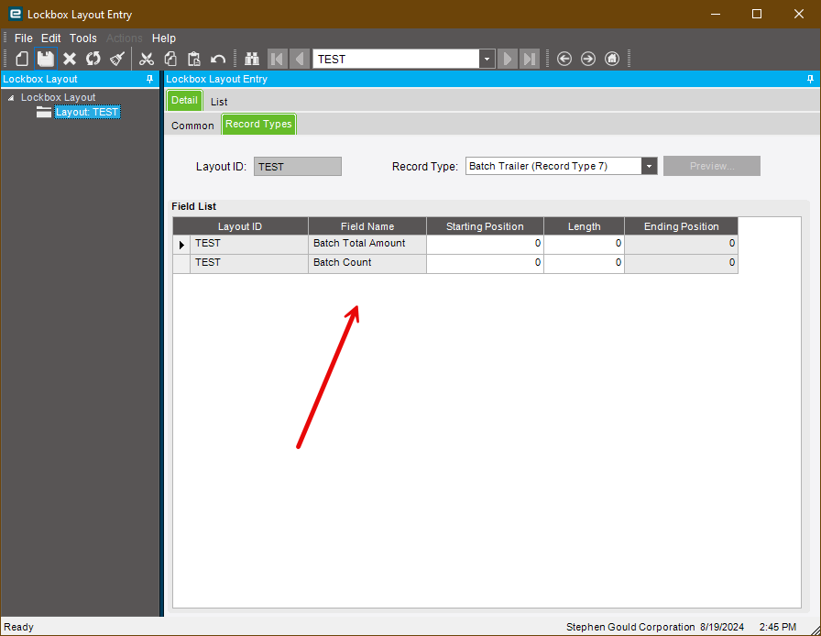Click the Home circular icon
821x636 pixels.
[x=612, y=59]
